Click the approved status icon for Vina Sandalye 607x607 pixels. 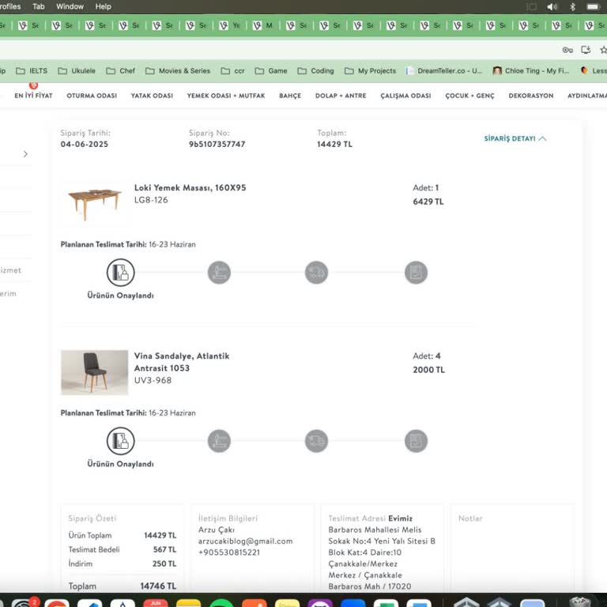click(120, 441)
